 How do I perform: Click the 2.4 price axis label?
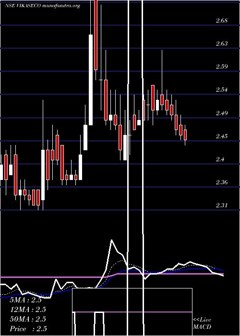(220, 159)
